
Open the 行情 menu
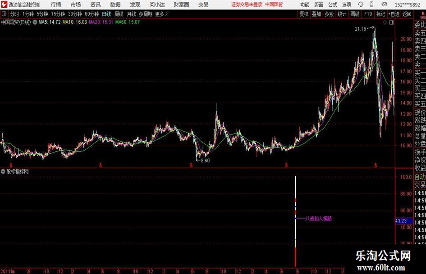(56, 4)
